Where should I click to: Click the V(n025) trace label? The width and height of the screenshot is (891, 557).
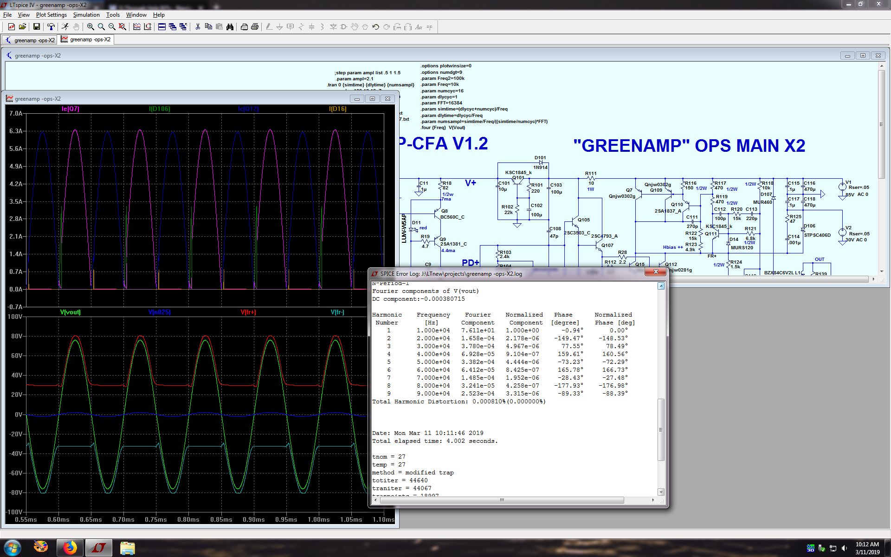pyautogui.click(x=160, y=312)
